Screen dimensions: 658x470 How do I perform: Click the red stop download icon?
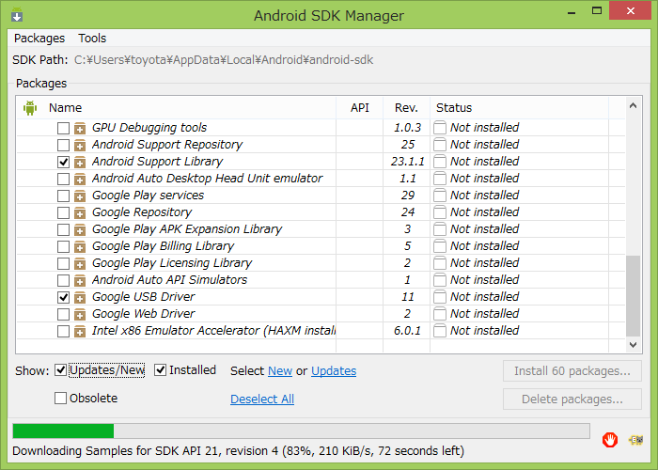pyautogui.click(x=610, y=439)
